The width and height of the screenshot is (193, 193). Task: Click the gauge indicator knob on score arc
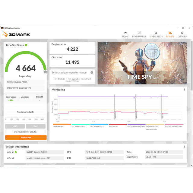pyautogui.click(x=45, y=72)
